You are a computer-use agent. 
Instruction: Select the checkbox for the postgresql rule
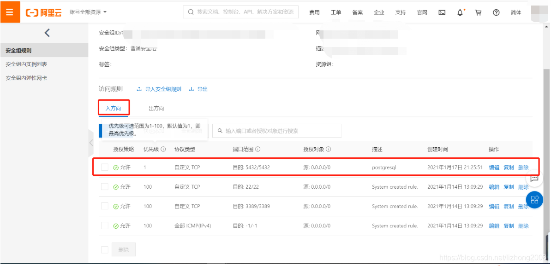pyautogui.click(x=105, y=167)
